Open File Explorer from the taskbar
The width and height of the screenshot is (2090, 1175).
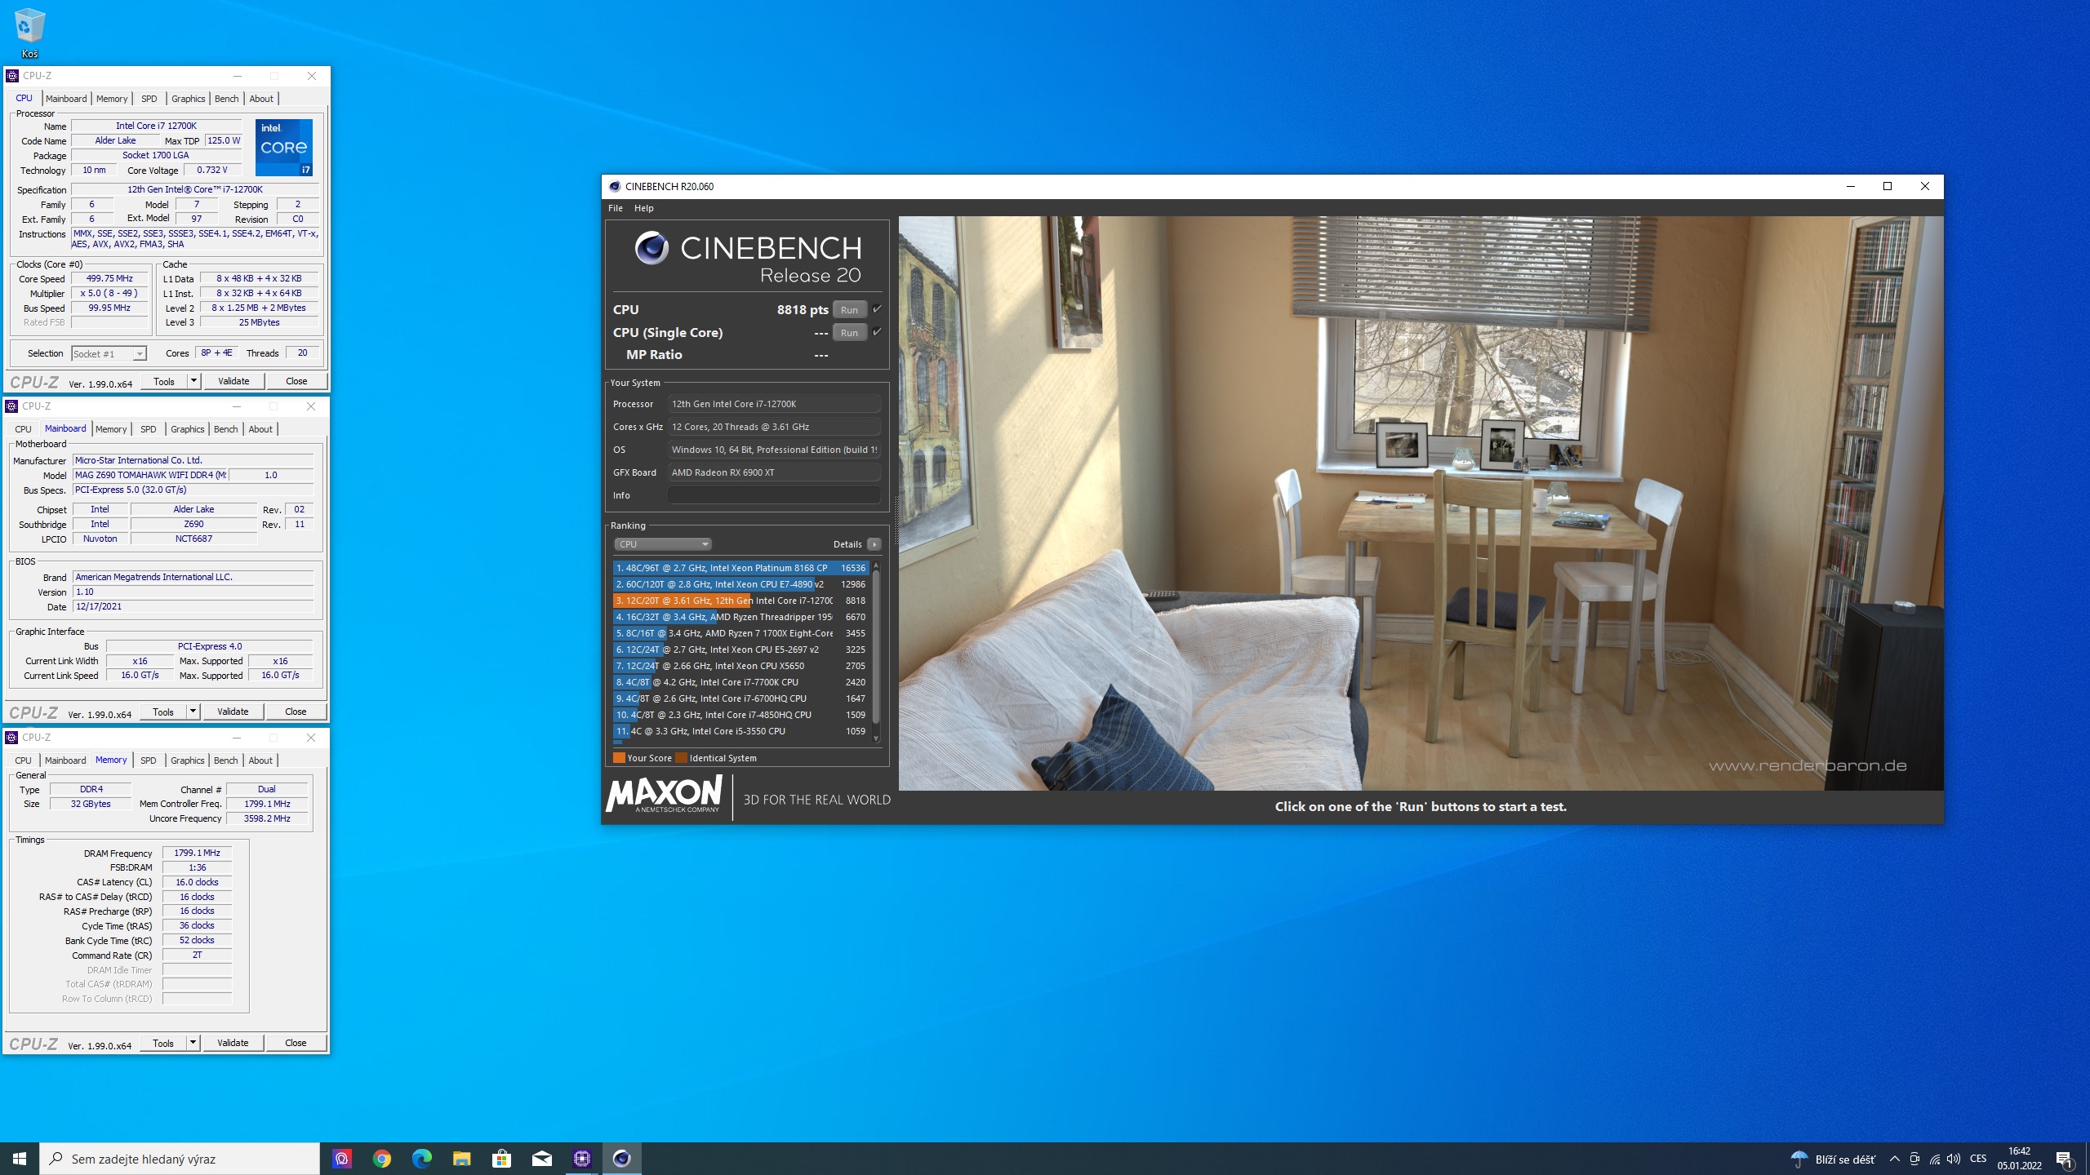pos(462,1158)
